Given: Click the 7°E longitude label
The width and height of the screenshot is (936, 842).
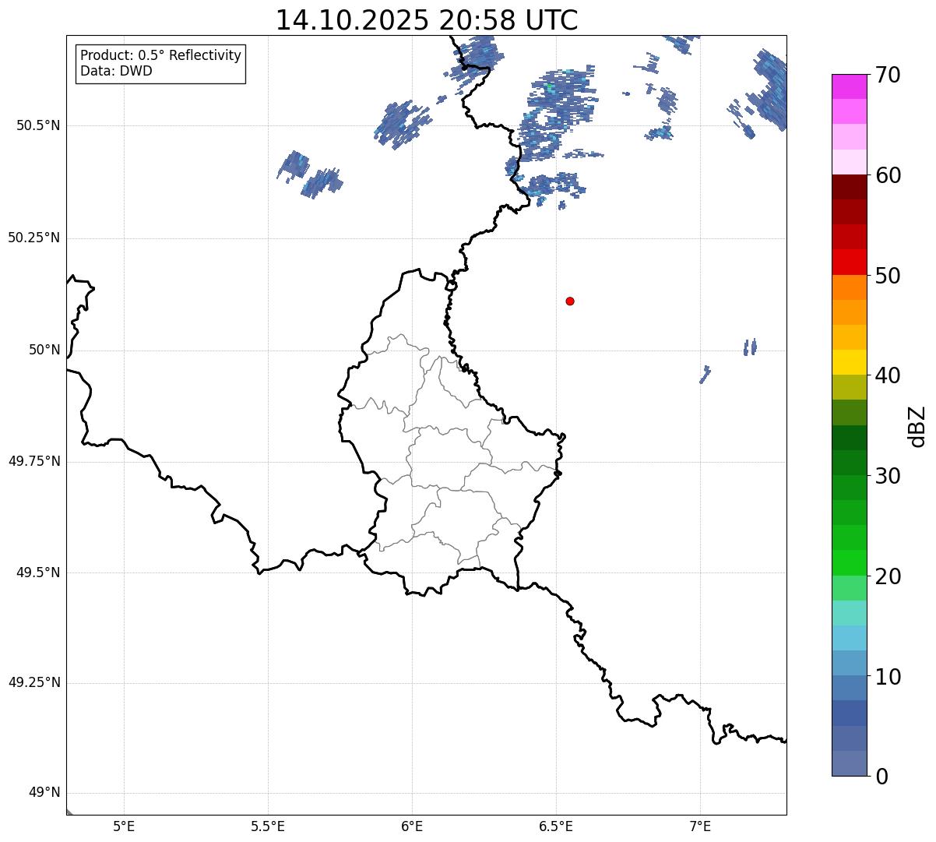Looking at the screenshot, I should click(x=700, y=826).
